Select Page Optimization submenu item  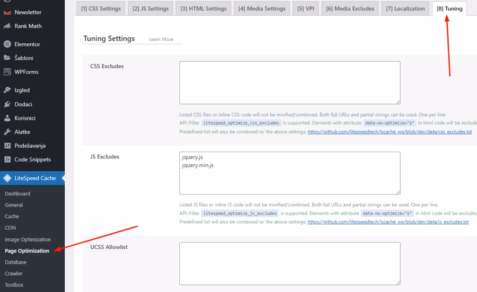27,251
